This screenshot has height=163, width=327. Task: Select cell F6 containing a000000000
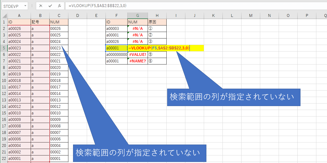tap(116, 54)
